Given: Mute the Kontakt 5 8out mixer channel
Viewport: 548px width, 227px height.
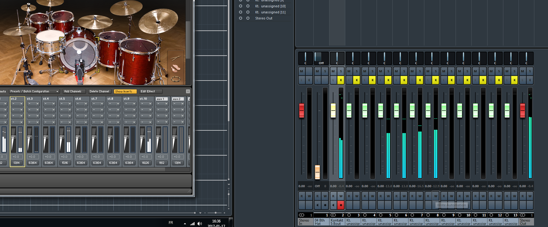Looking at the screenshot, I should tap(333, 71).
